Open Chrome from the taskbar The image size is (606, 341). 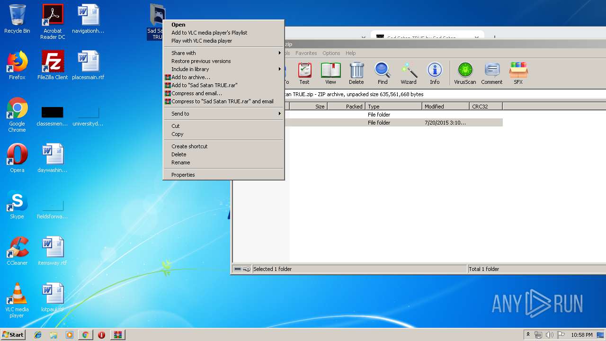tap(85, 335)
